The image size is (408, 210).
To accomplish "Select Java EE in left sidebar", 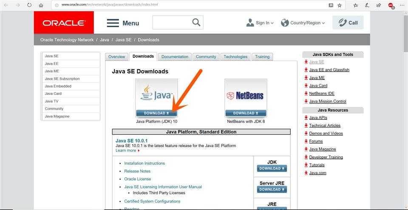I will [x=71, y=63].
